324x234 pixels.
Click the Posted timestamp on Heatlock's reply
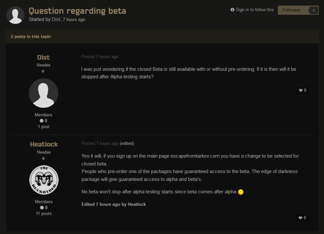point(100,144)
